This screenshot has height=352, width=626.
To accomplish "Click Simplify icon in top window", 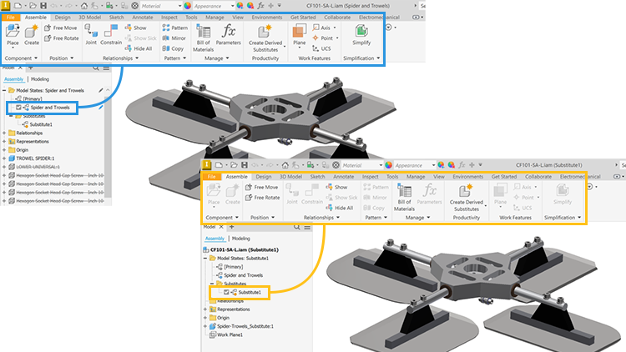I will pos(361,35).
